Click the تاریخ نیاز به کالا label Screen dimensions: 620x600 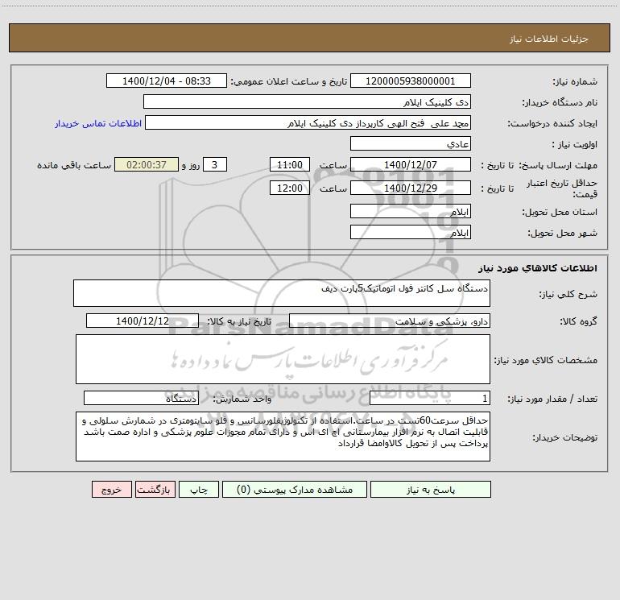coord(239,321)
